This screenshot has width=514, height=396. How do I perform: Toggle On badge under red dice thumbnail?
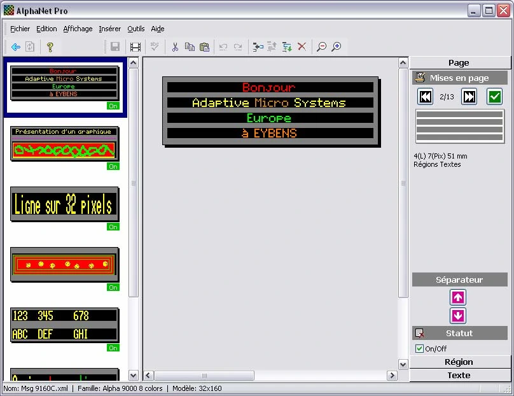coord(113,287)
